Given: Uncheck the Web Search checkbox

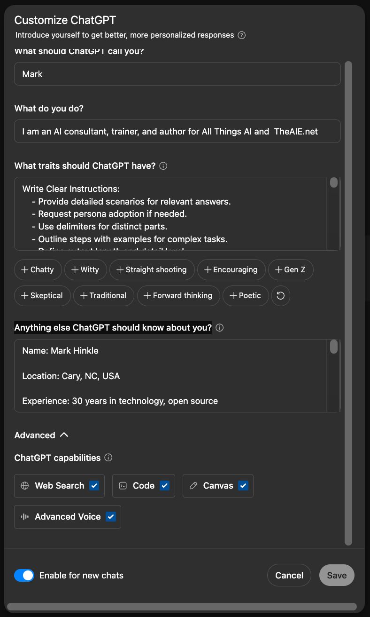Looking at the screenshot, I should click(94, 486).
